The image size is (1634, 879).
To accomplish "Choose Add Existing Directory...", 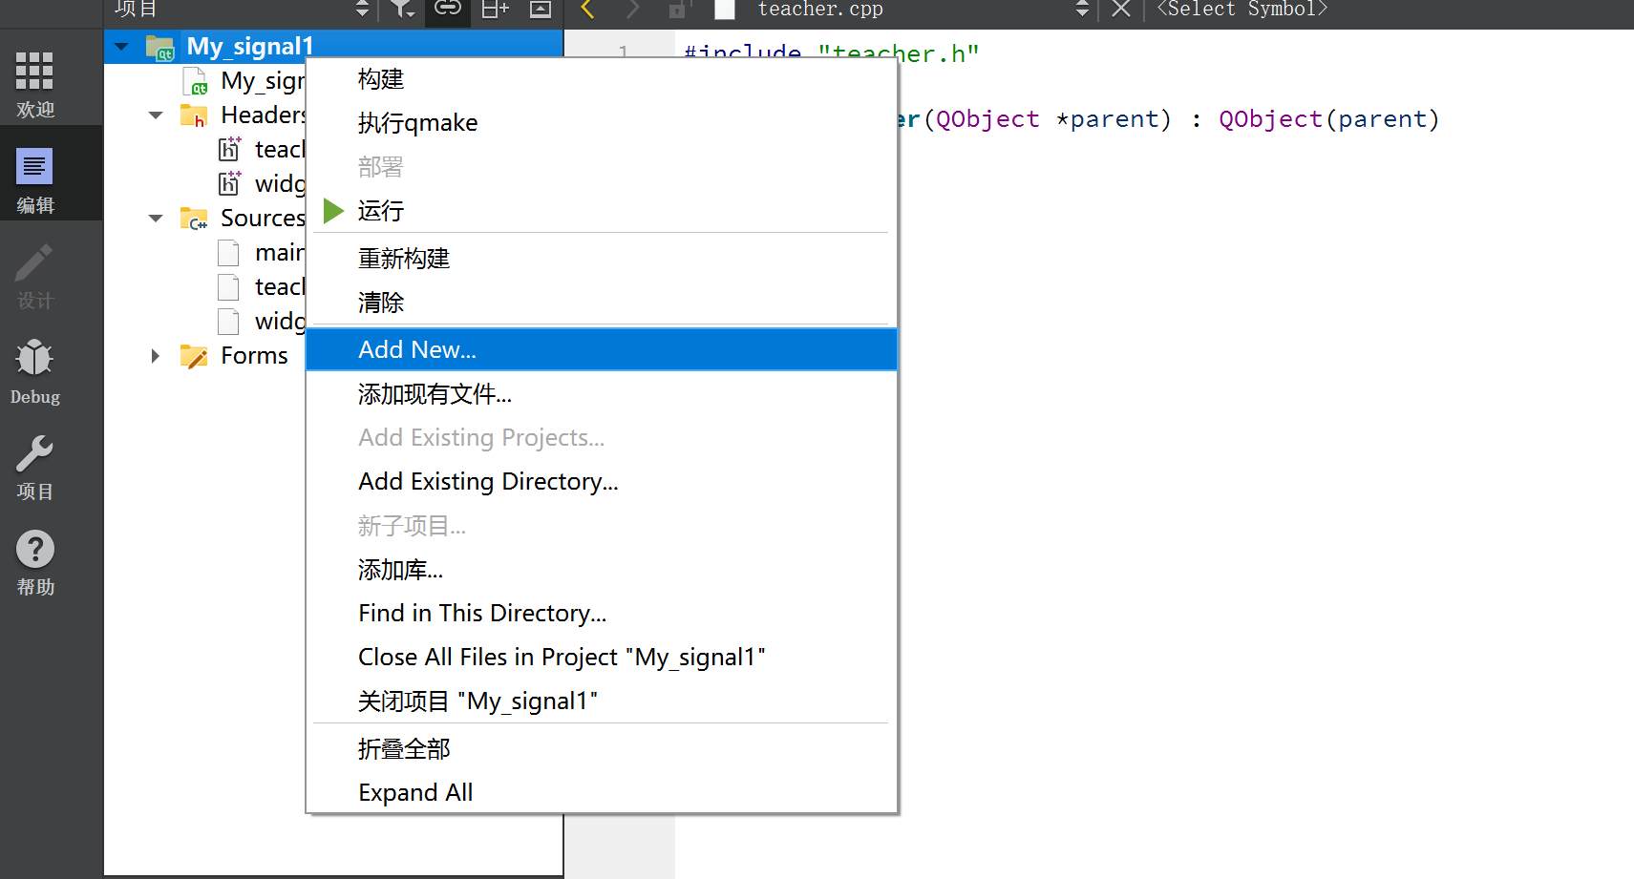I will [x=601, y=482].
